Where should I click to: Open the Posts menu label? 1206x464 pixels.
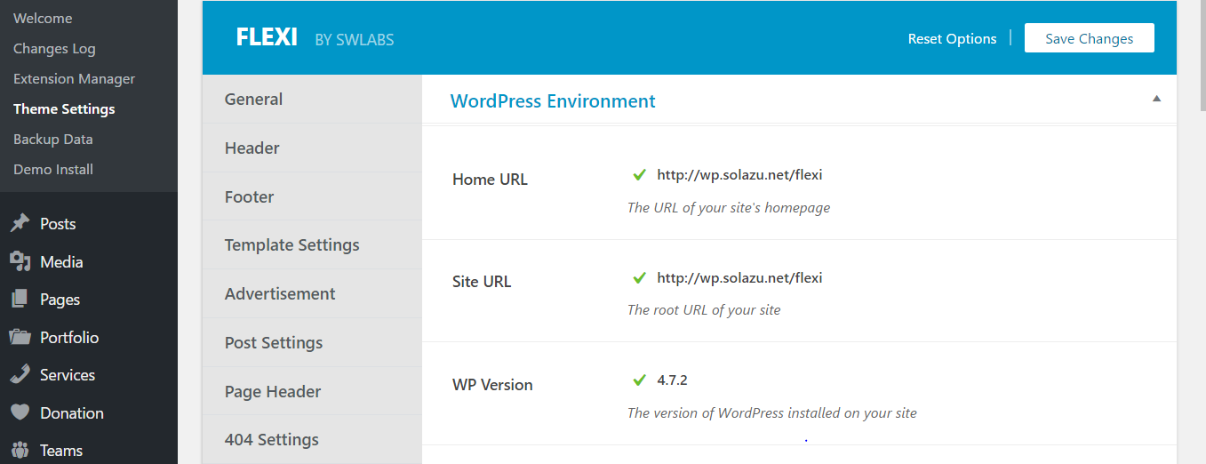(58, 224)
